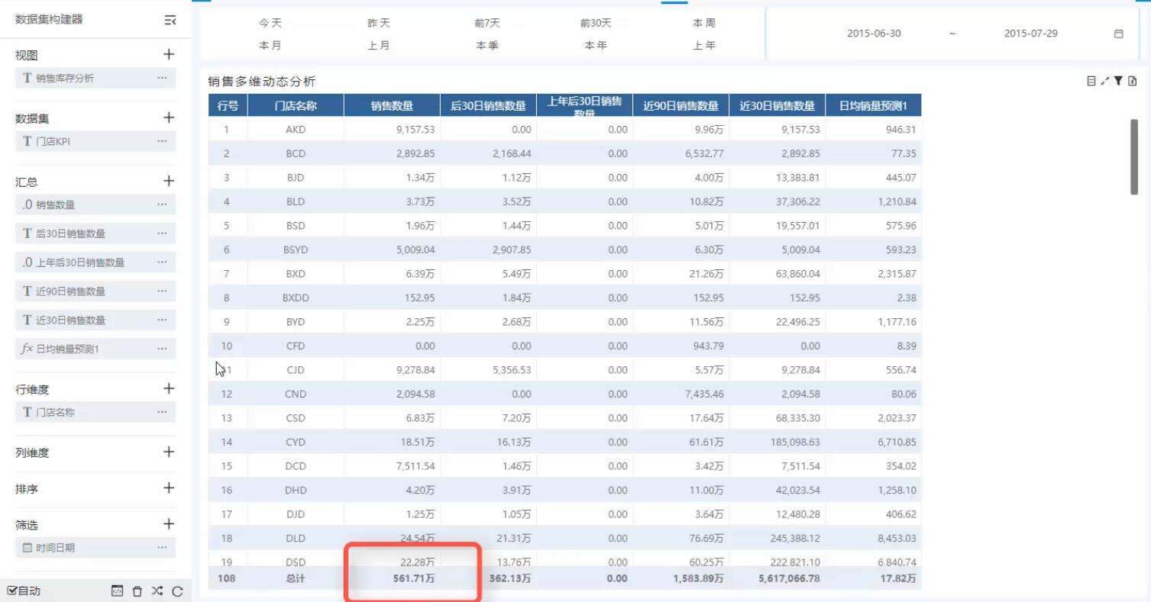Add a new 列维度 with plus button
The image size is (1151, 602).
169,452
